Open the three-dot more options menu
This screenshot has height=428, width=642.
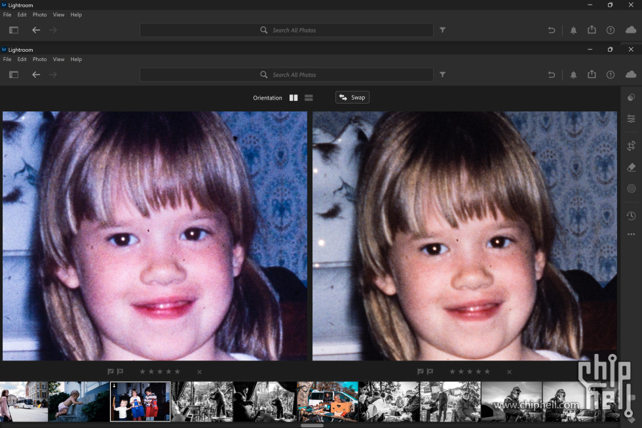click(x=631, y=234)
